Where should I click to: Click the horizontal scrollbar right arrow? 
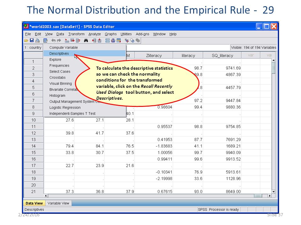[270, 196]
